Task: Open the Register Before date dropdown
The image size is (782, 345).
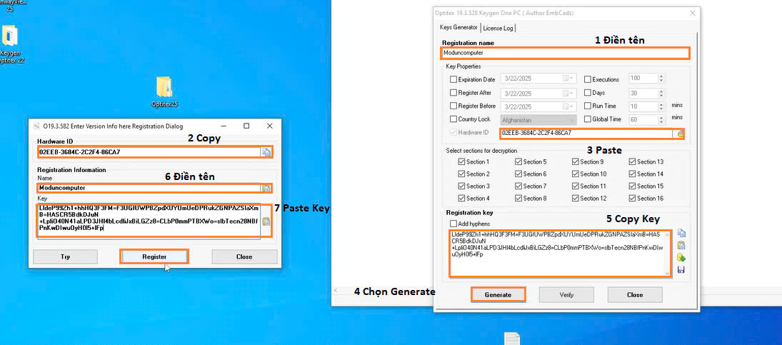Action: [x=569, y=106]
